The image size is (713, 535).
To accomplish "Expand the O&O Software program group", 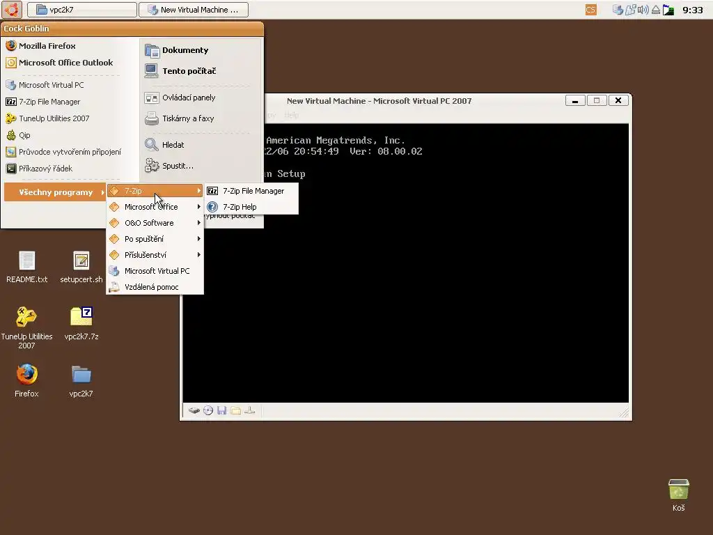I will pos(155,223).
